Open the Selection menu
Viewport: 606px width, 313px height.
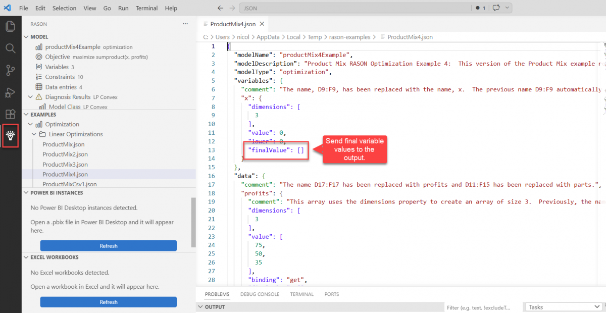(64, 8)
